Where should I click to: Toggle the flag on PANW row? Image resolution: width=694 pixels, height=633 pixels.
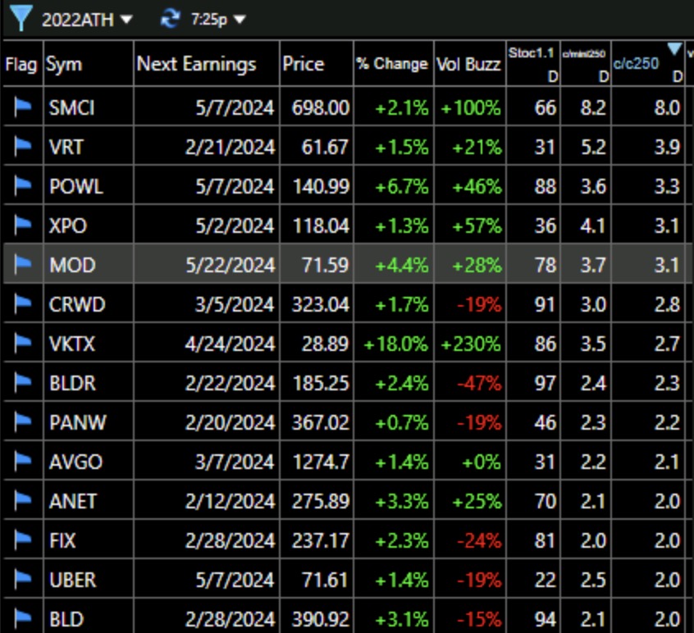tap(23, 422)
